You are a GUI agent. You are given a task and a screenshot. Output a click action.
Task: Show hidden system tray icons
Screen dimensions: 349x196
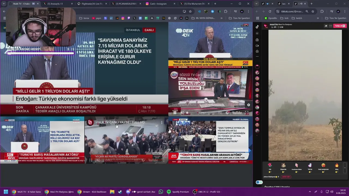(310, 192)
